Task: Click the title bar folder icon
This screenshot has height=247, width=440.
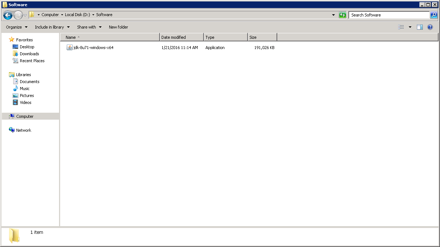Action: click(5, 5)
